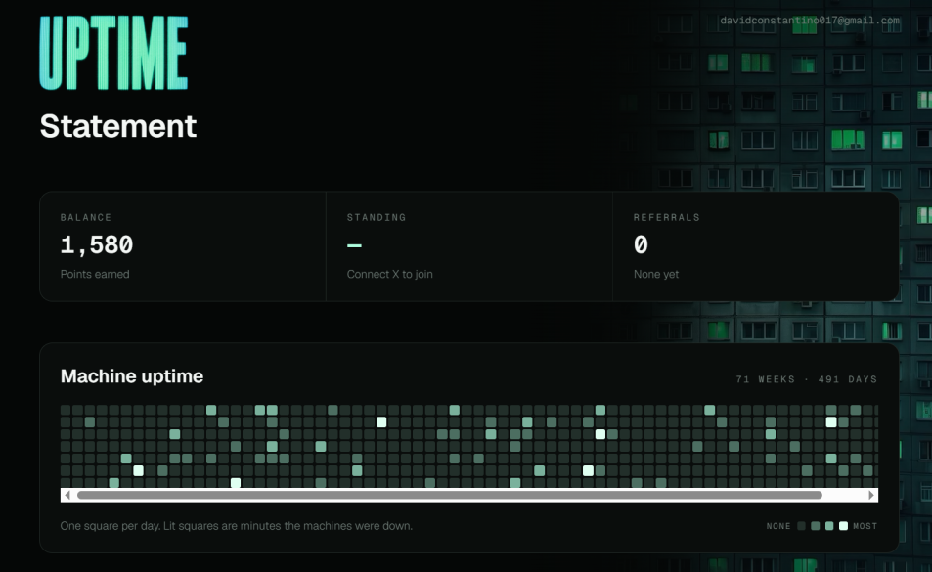Click the "Machine uptime" heading
The image size is (932, 572).
(132, 376)
